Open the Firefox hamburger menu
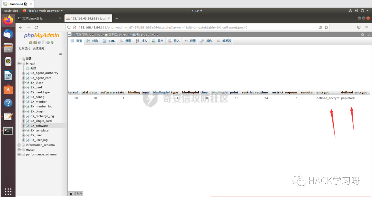This screenshot has height=197, width=372. tap(366, 27)
